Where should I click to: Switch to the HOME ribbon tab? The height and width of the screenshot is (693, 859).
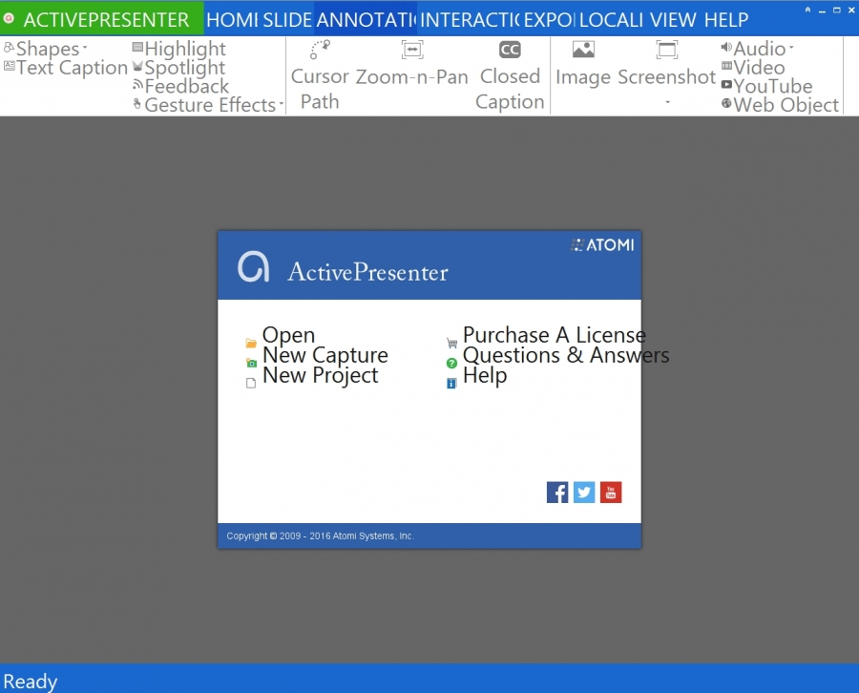[x=232, y=20]
